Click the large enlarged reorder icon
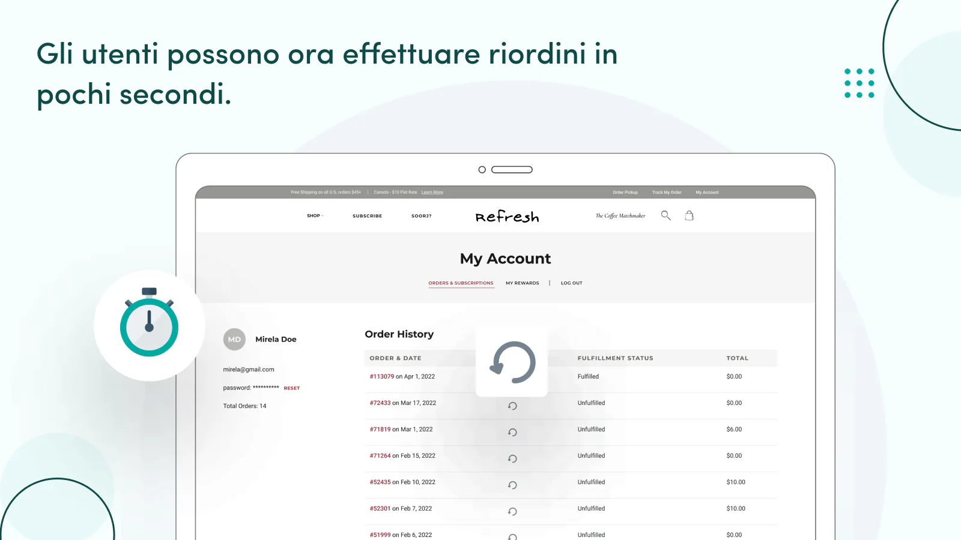Viewport: 961px width, 540px height. click(x=512, y=362)
